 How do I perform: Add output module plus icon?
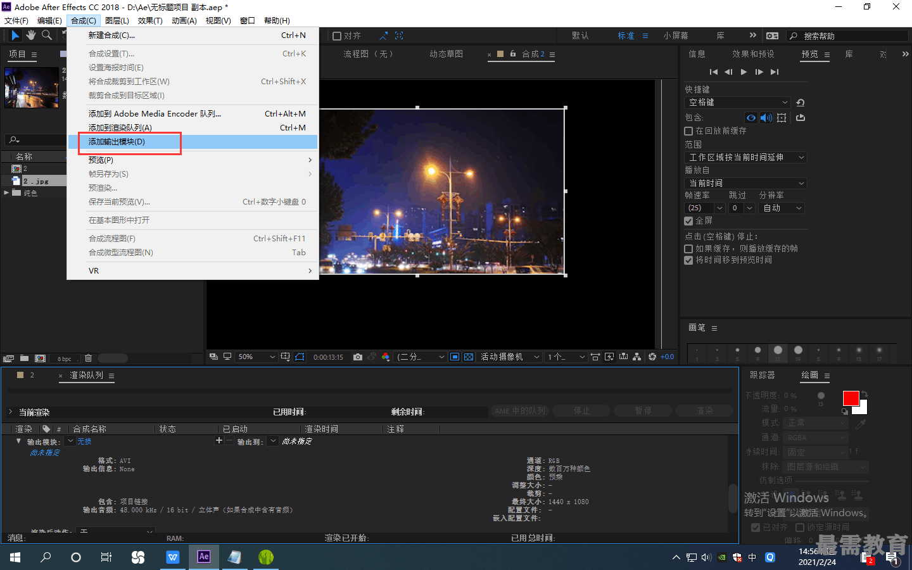(x=219, y=441)
